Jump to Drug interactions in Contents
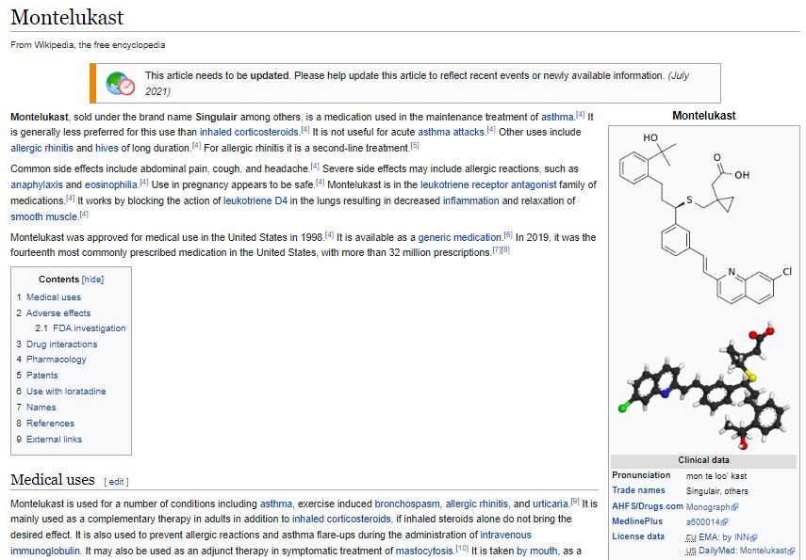Screen dimensions: 806x560 61,344
